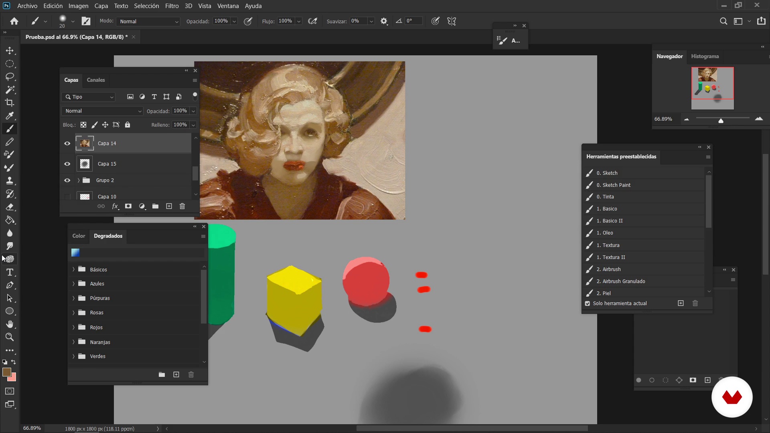The image size is (770, 433).
Task: Create new group folder in Capas panel
Action: tap(155, 206)
